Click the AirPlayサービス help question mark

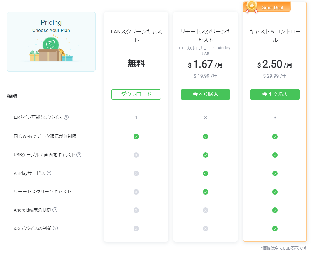(49, 173)
